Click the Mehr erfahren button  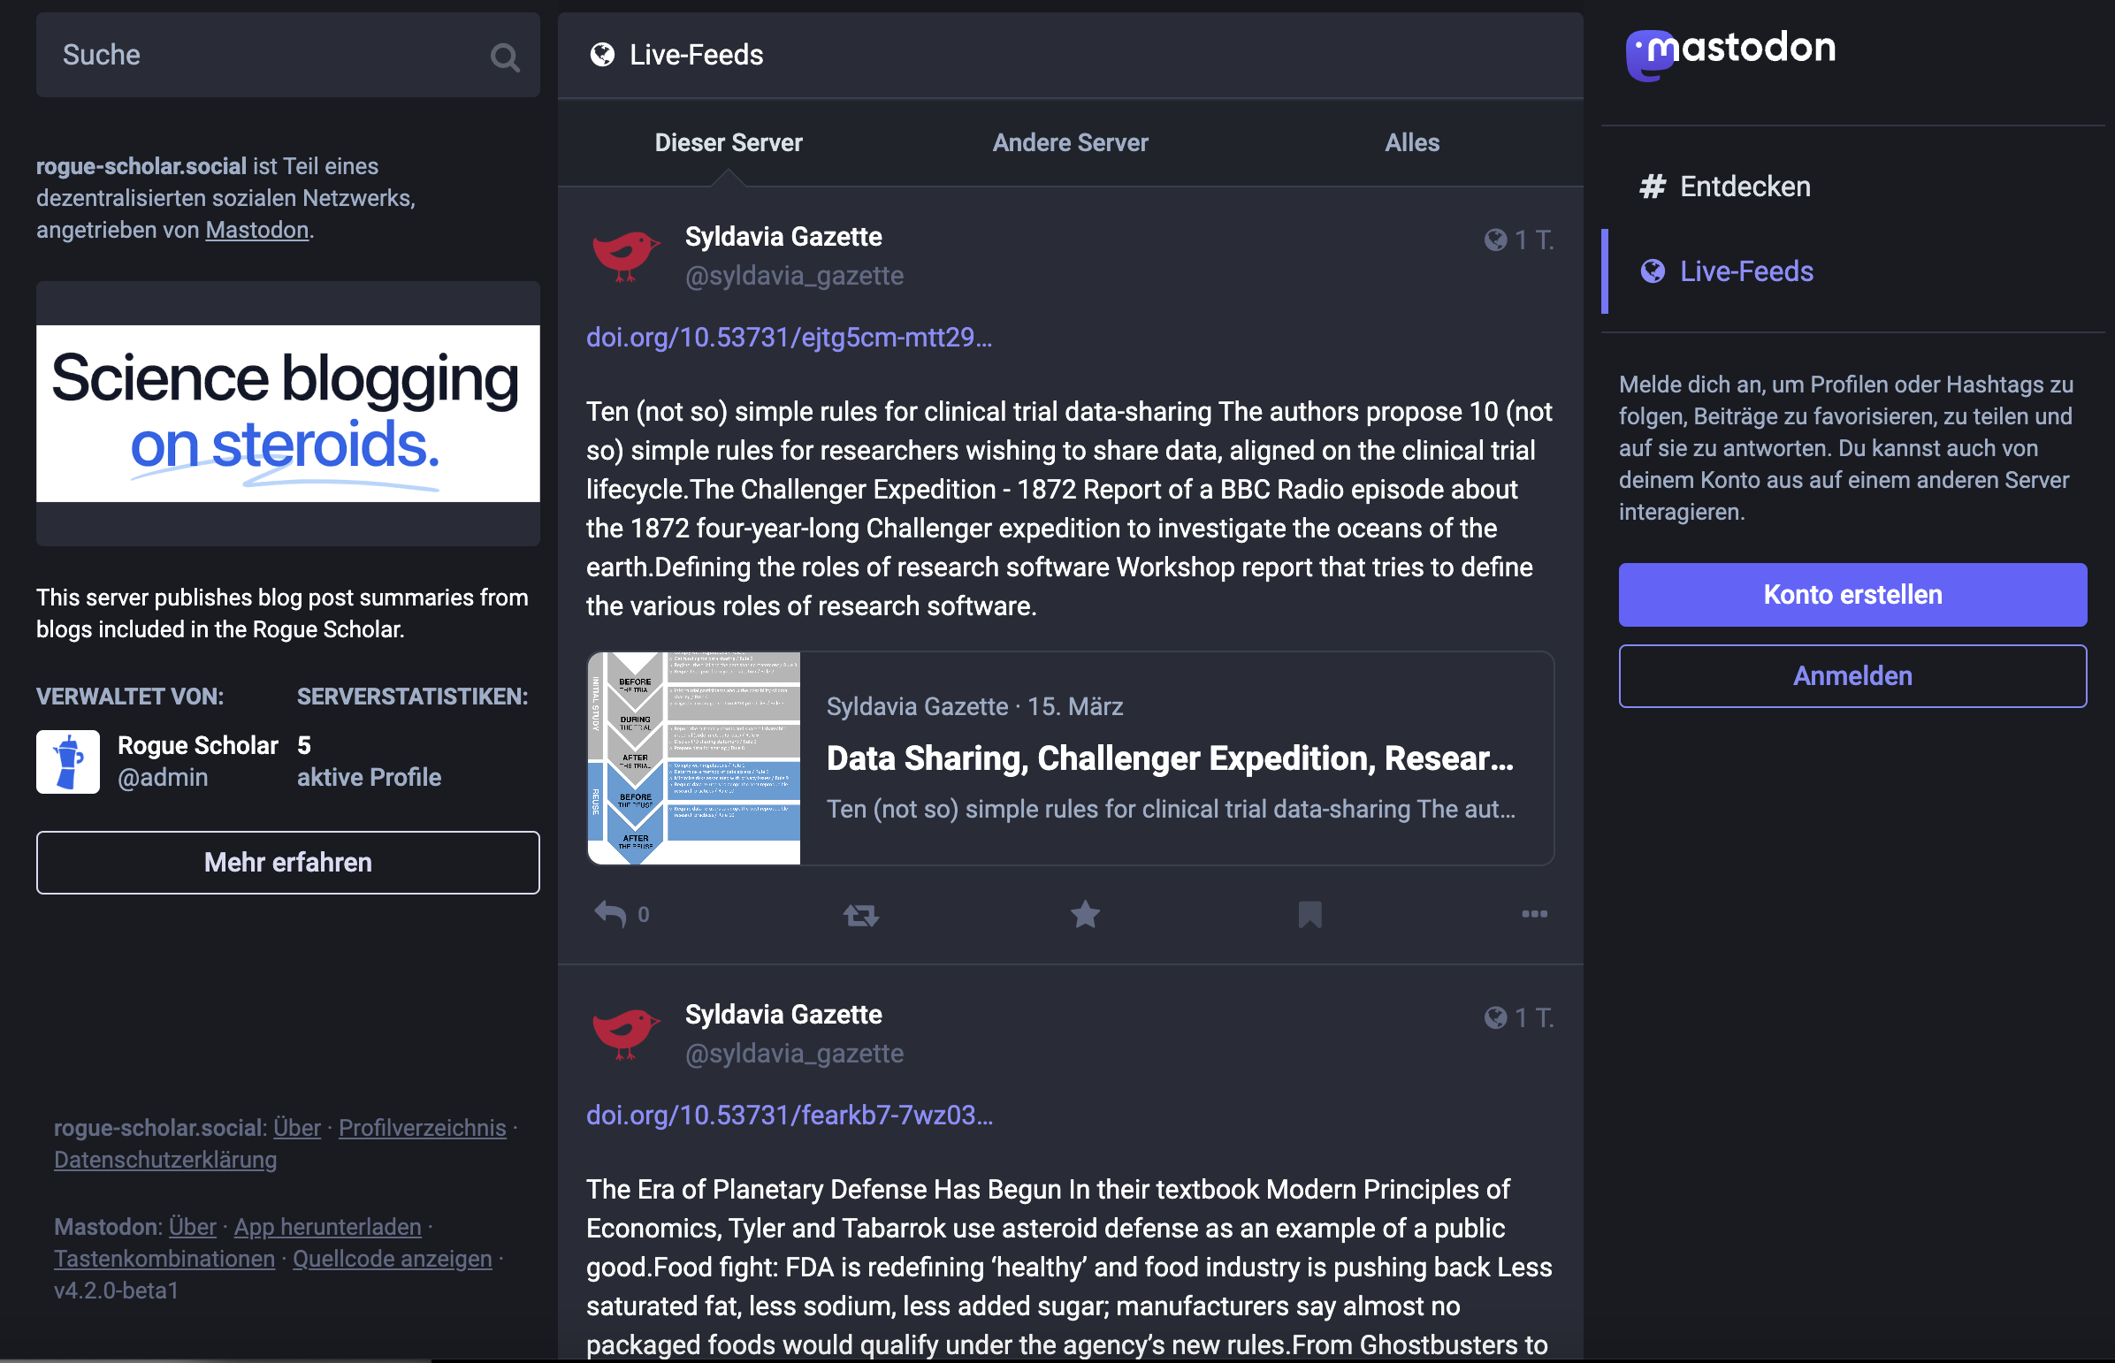pyautogui.click(x=287, y=862)
